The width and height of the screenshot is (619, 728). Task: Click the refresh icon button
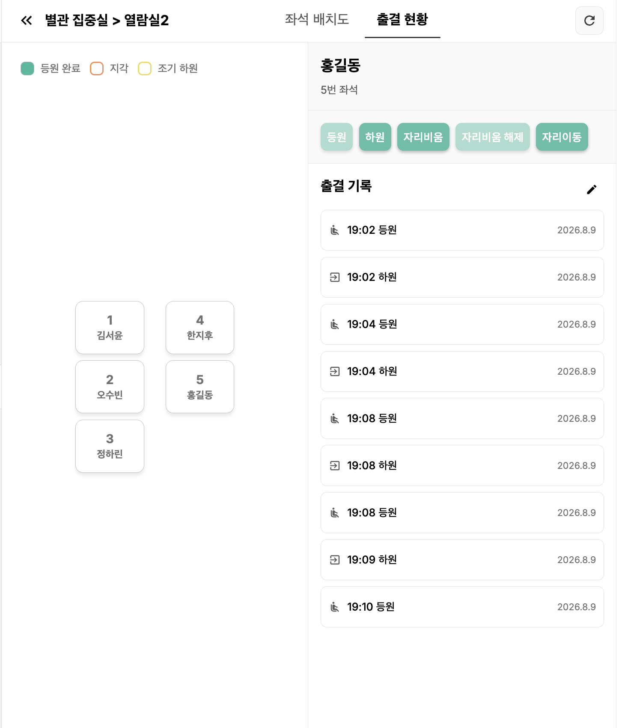tap(589, 21)
